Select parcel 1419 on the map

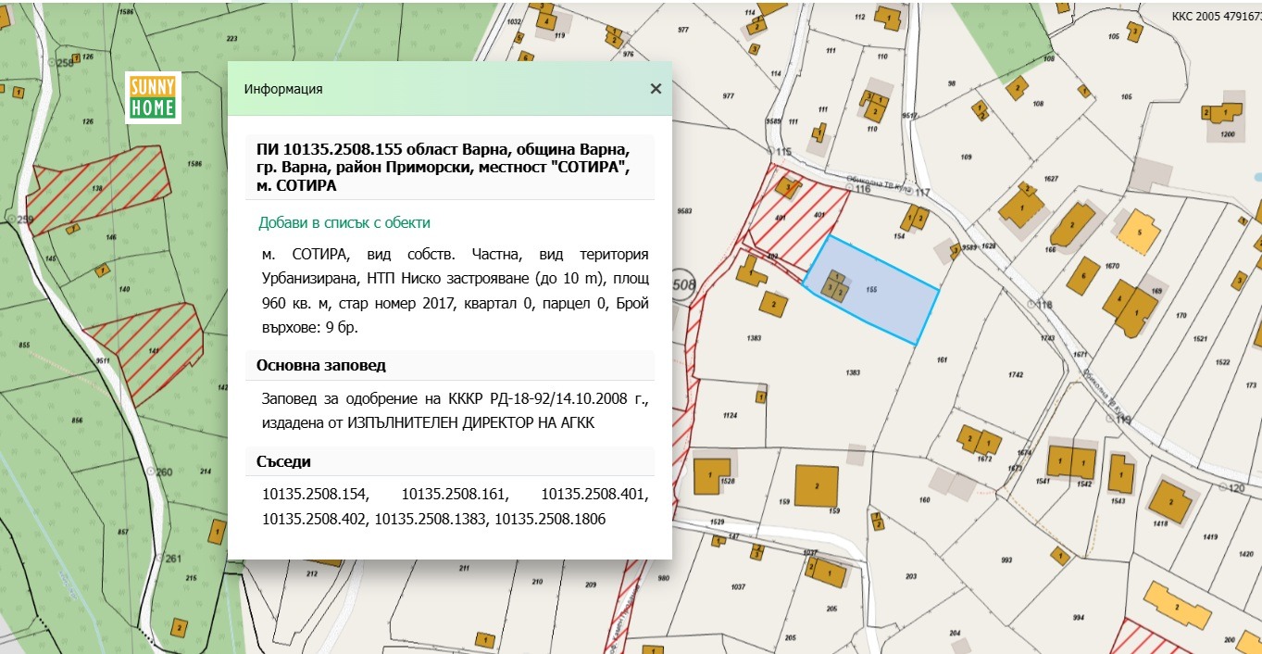tap(1209, 537)
